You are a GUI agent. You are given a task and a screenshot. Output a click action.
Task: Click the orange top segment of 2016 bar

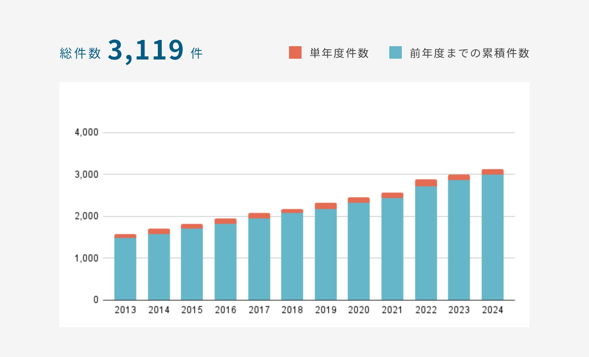point(226,221)
